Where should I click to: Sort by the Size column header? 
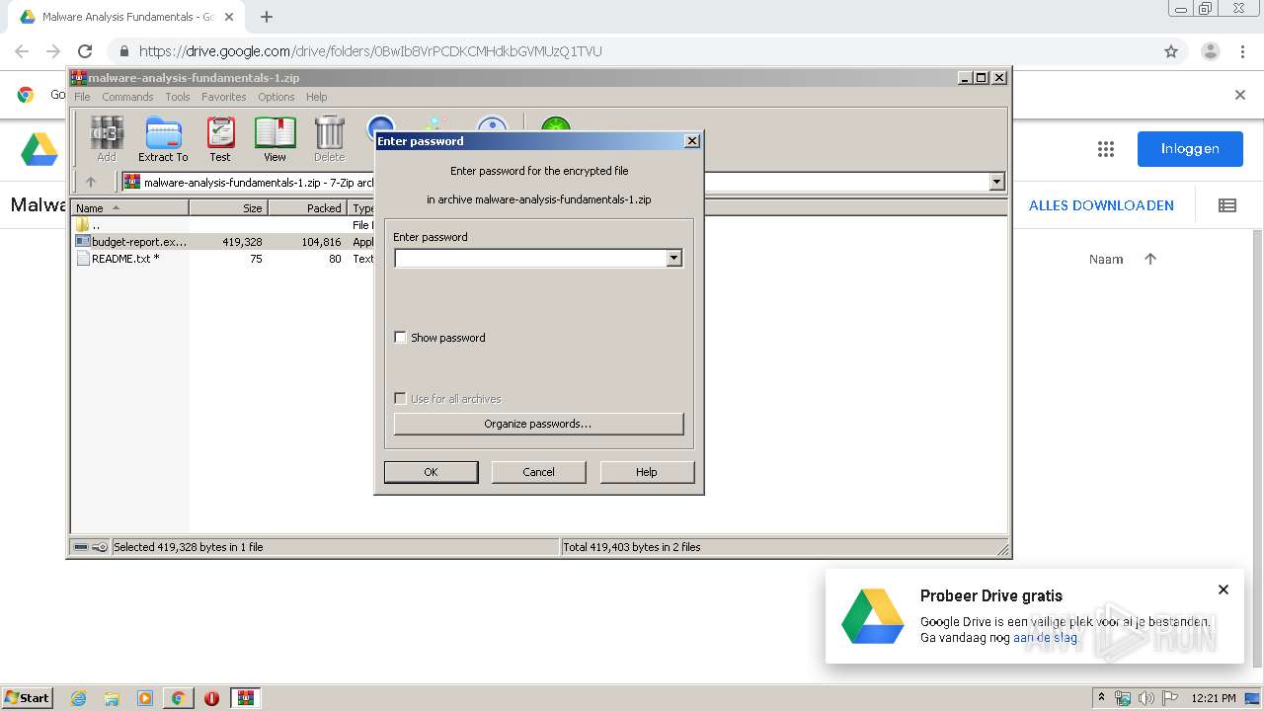(x=228, y=207)
